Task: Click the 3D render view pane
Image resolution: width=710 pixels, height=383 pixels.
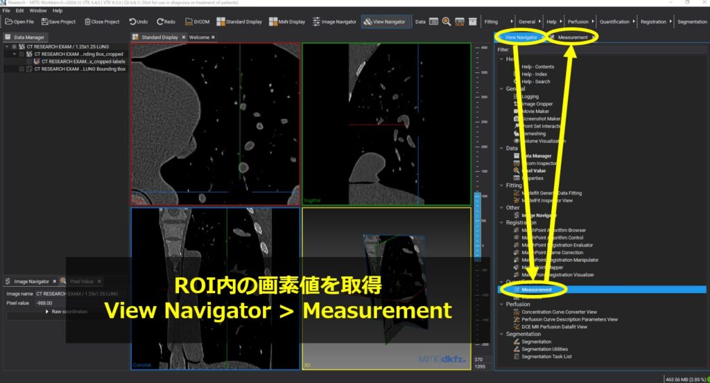Action: pyautogui.click(x=387, y=289)
